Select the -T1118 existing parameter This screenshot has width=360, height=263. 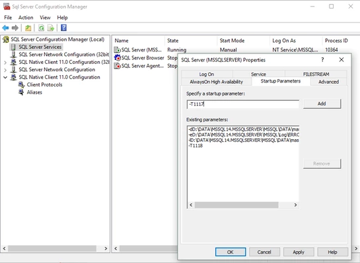196,146
